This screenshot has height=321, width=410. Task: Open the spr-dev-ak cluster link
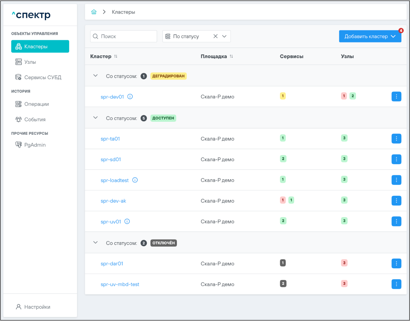coord(113,201)
